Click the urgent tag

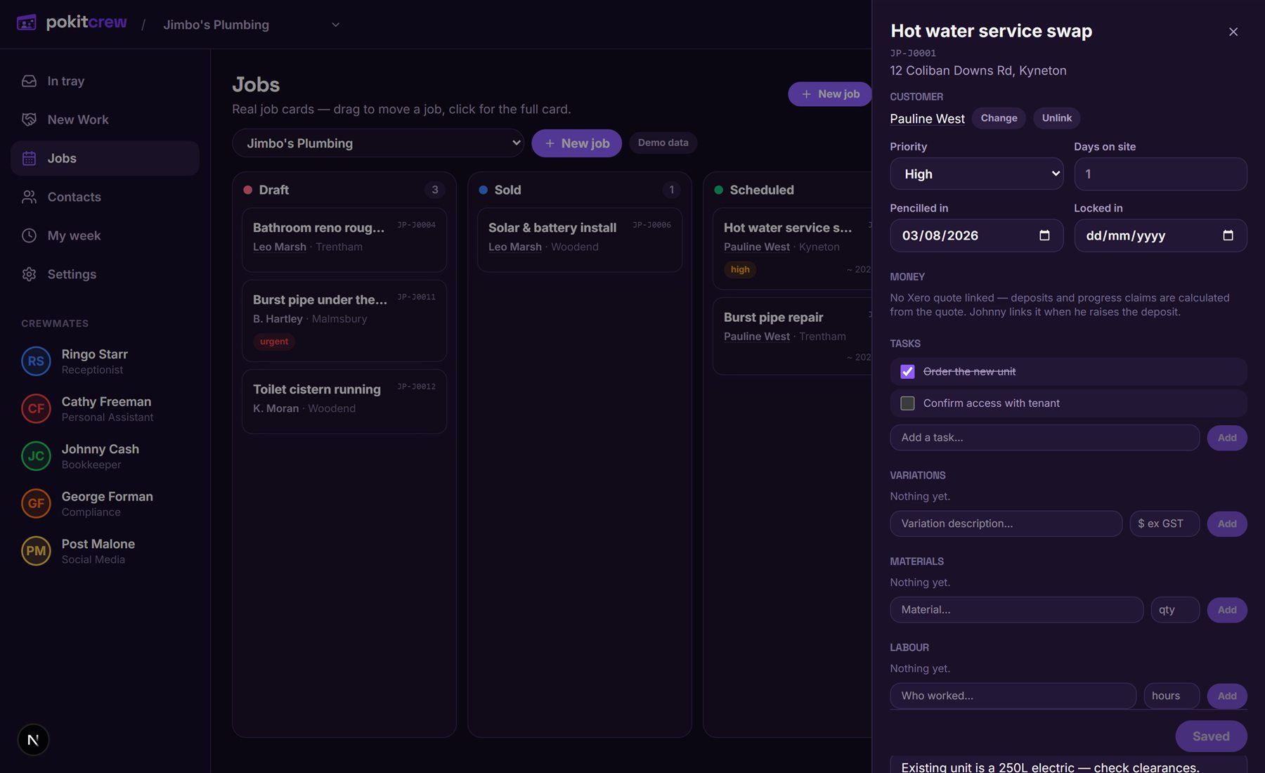point(274,342)
